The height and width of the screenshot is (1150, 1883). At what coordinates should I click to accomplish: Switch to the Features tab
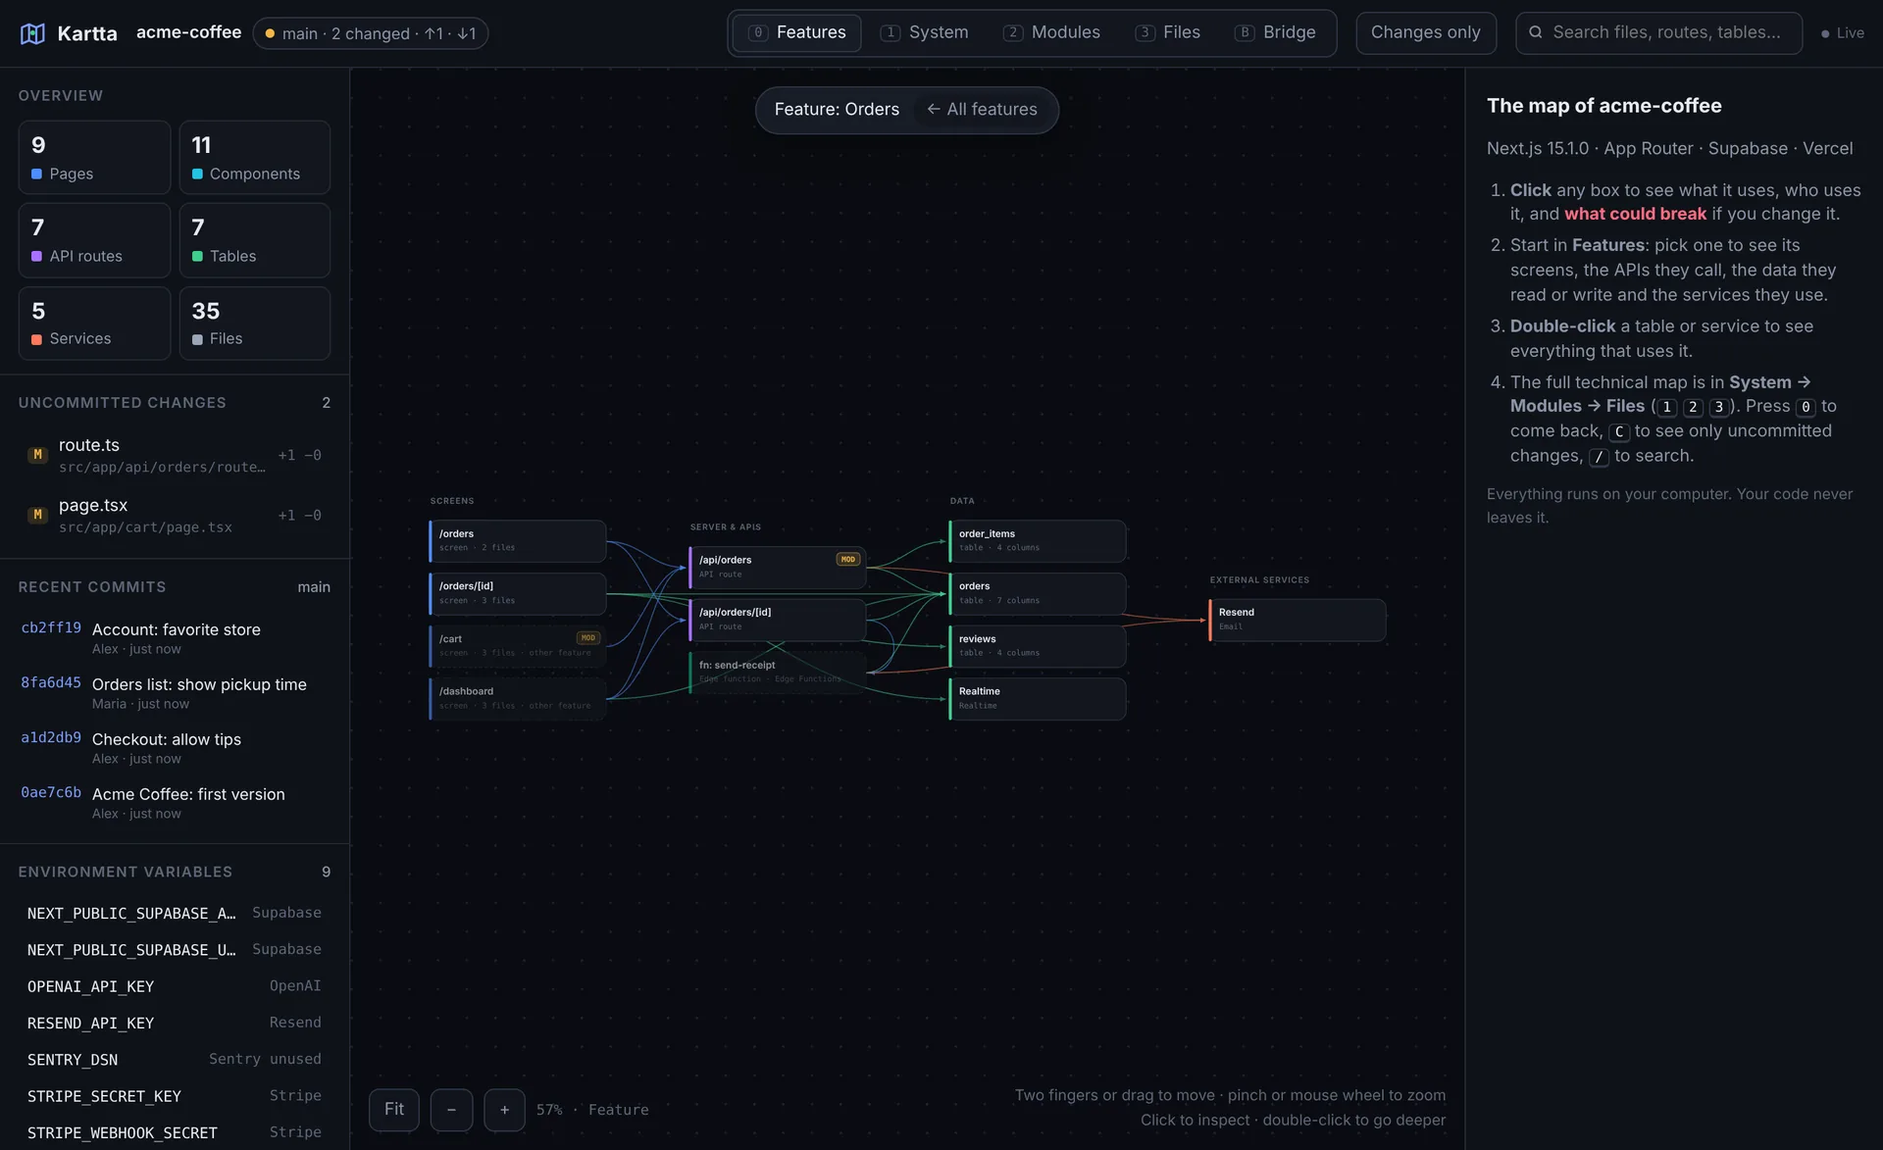click(x=796, y=32)
